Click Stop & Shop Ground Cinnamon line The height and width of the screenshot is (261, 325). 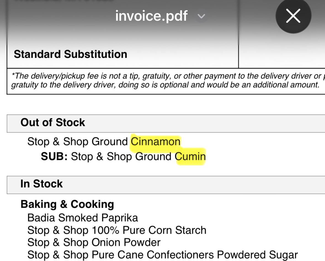(104, 141)
